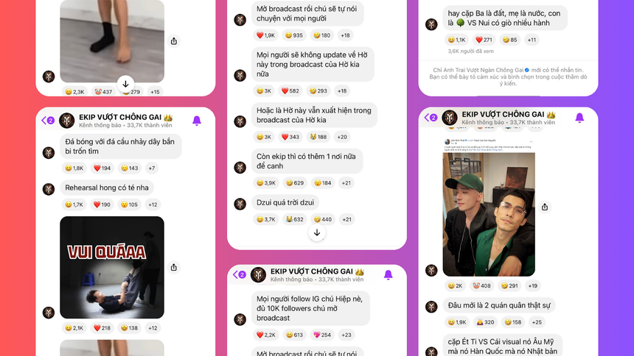
Task: Go back from right EKIP VƯỢT CHÔNG GAI channel
Action: click(431, 118)
